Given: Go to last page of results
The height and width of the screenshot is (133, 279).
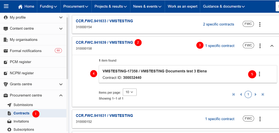Looking at the screenshot, I should tap(263, 94).
